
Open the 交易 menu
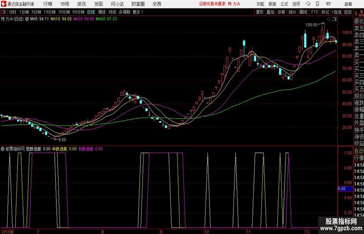click(156, 4)
